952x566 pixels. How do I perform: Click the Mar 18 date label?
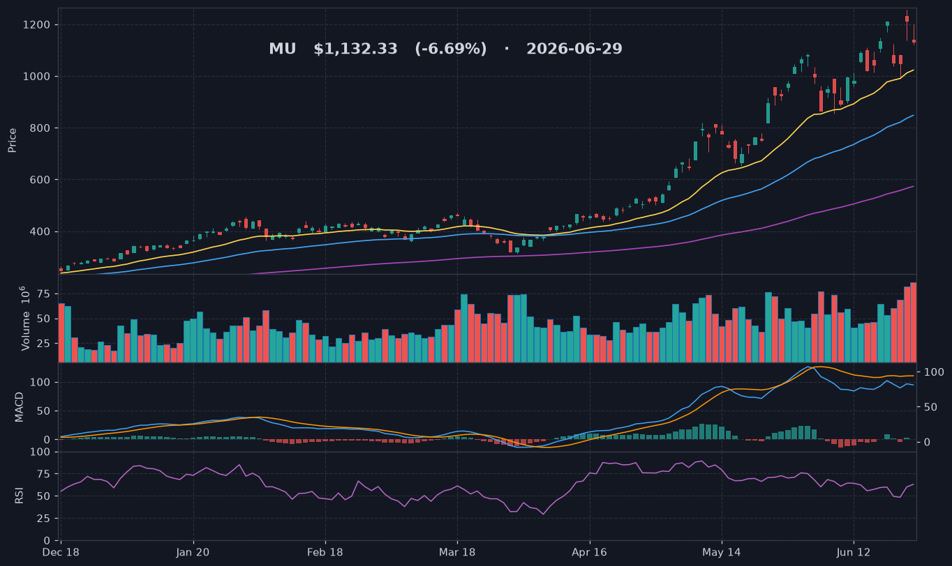pyautogui.click(x=457, y=552)
